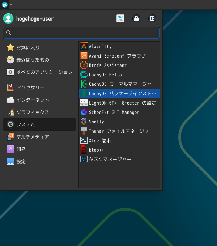Click the アクセサリー ruler and scissors icon

click(x=10, y=88)
